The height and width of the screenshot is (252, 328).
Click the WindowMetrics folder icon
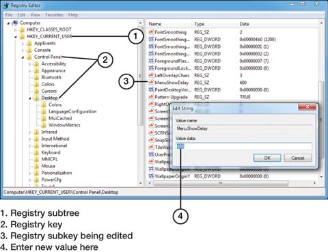click(44, 125)
